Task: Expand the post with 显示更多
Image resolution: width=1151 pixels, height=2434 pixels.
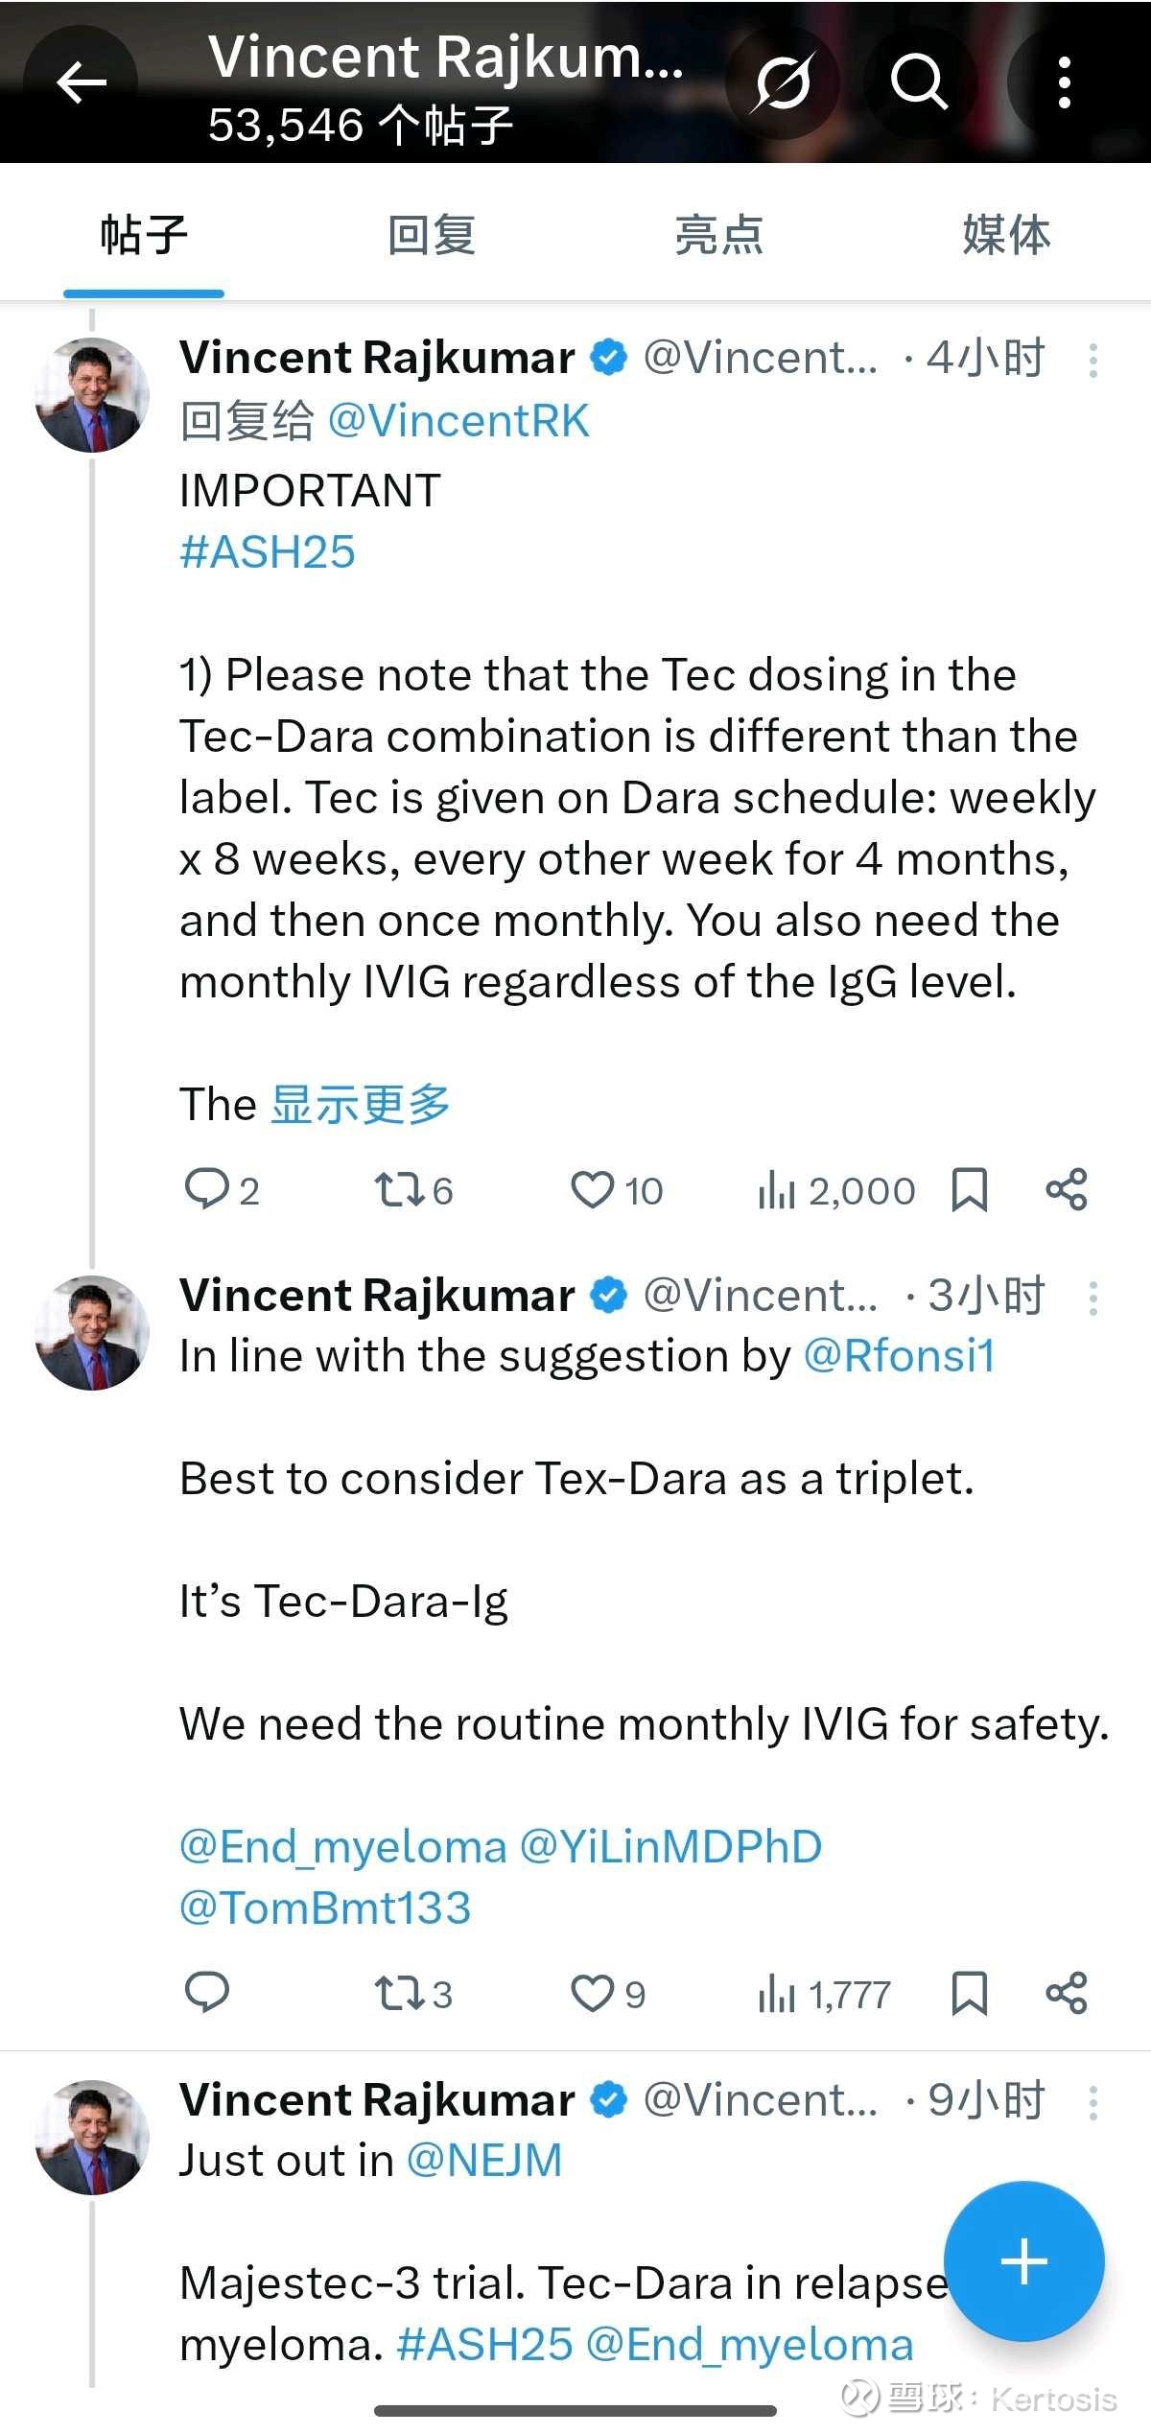Action: tap(361, 1105)
